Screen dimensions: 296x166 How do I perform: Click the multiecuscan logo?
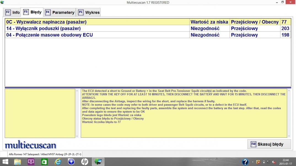[30, 145]
